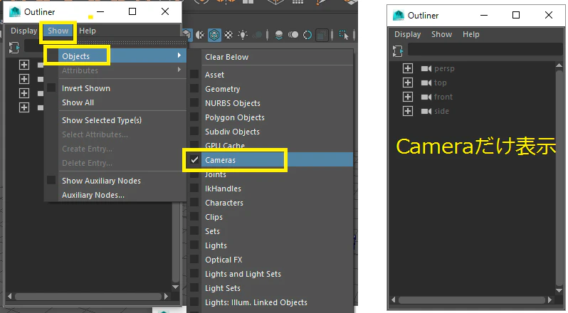Image resolution: width=568 pixels, height=313 pixels.
Task: Click Maya logo in right Outliner title bar
Action: coord(399,15)
